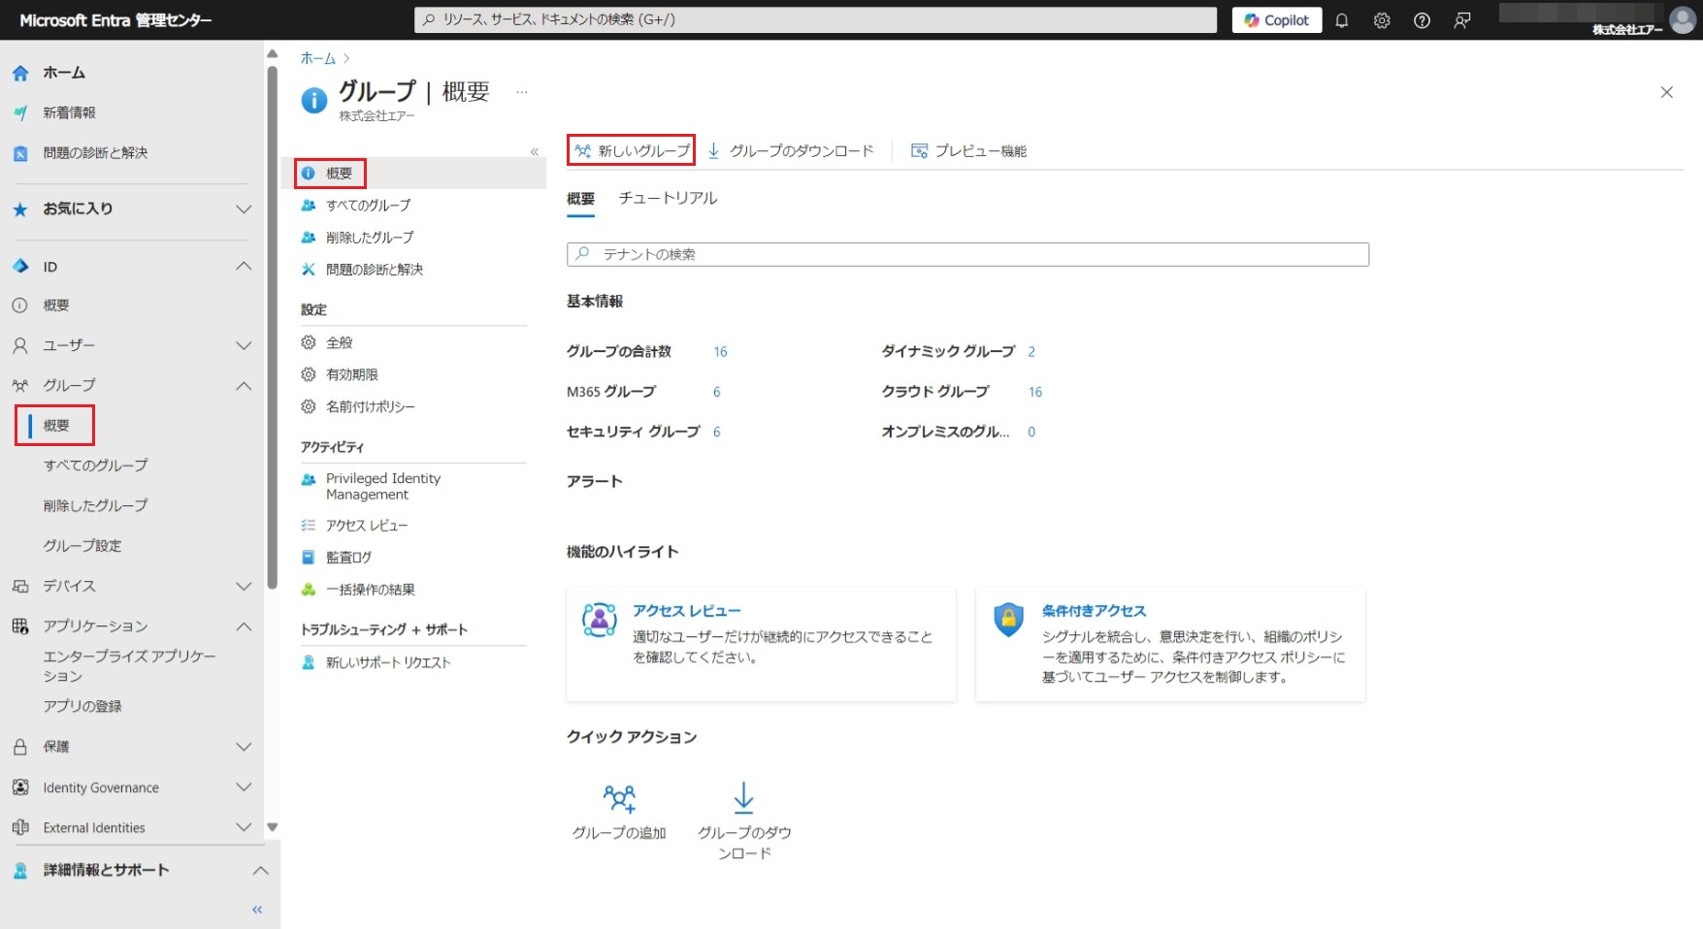Collapse the left navigation sidebar
Viewport: 1703px width, 929px height.
[257, 910]
